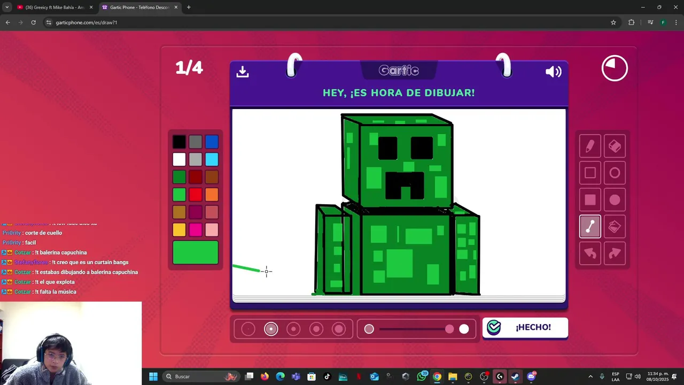Choose the third brush size
The width and height of the screenshot is (684, 385).
293,329
